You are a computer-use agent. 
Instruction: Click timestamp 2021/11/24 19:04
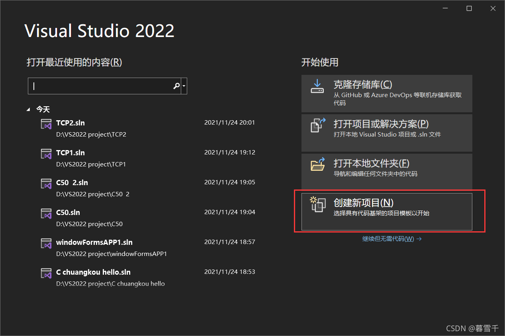point(229,212)
